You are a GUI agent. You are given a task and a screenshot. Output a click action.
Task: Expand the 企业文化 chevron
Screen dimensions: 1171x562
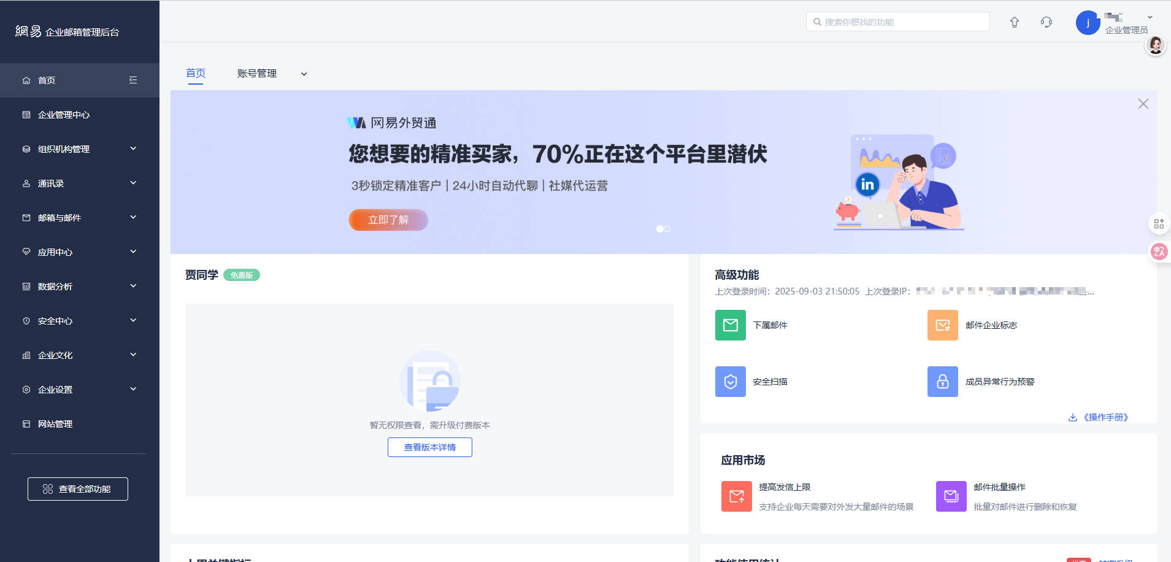point(133,355)
